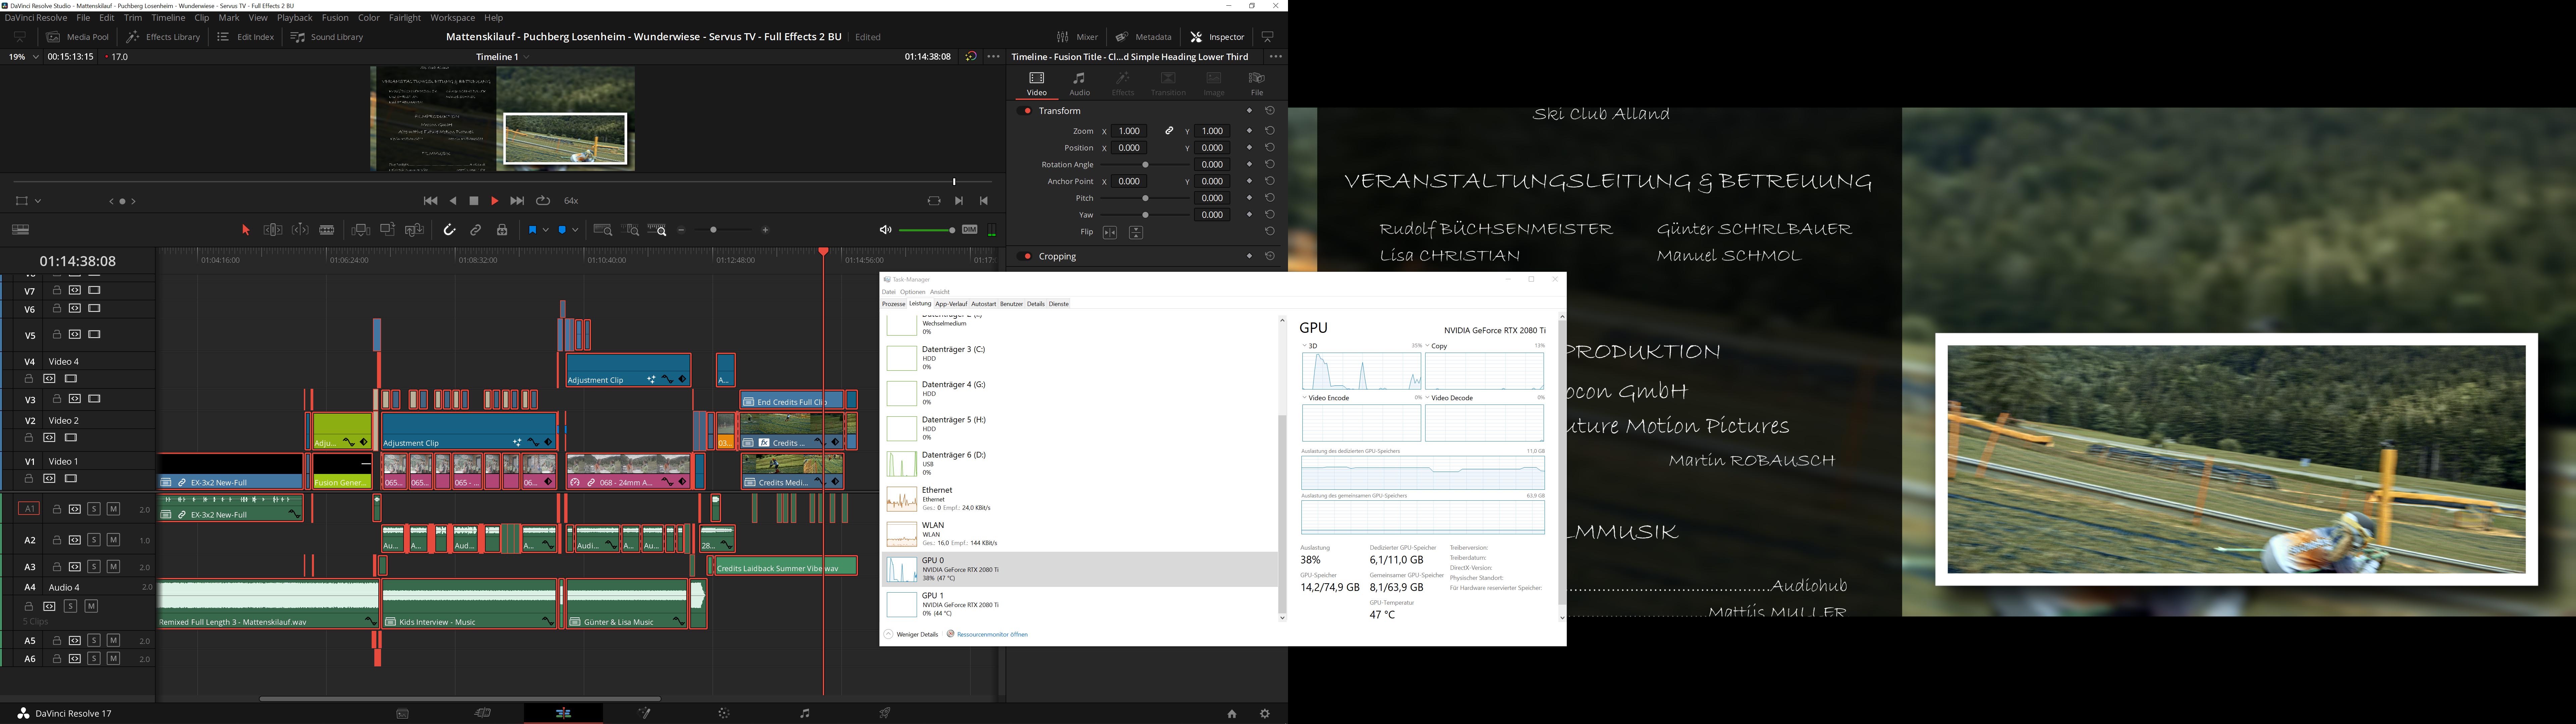Open the Mixer panel

pos(1078,37)
